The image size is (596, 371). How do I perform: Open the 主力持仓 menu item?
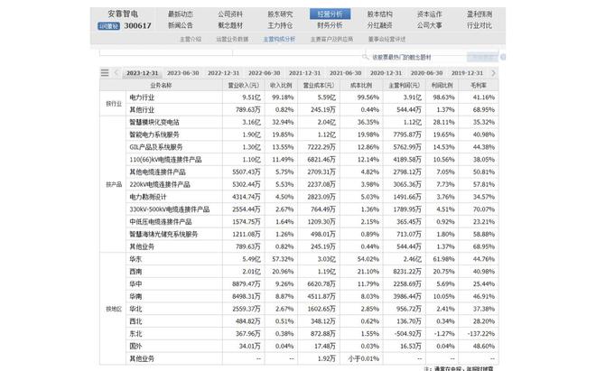click(280, 25)
